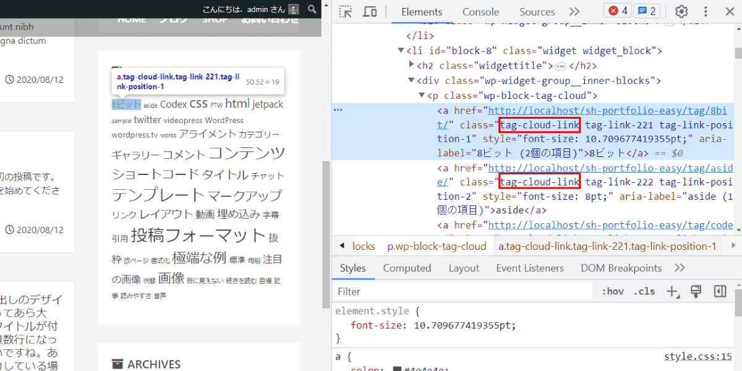Expand collapsed h2 widgettitle ellipsis
This screenshot has width=742, height=371.
[561, 66]
